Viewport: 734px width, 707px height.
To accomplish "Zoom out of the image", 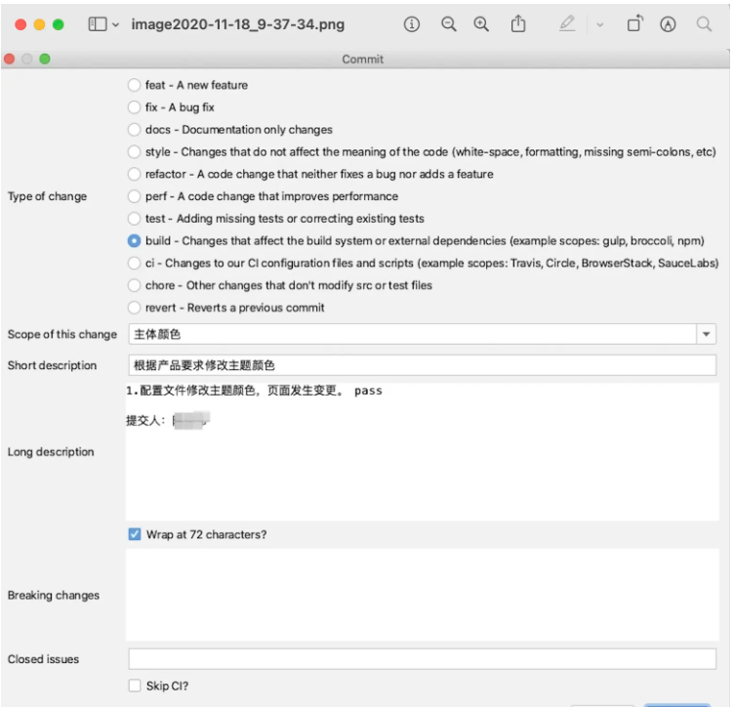I will click(448, 23).
